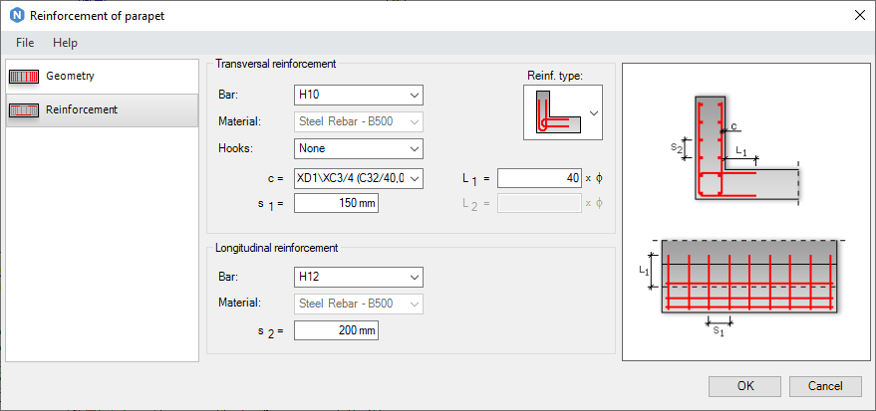Click the s2 spacing input field

pyautogui.click(x=337, y=329)
